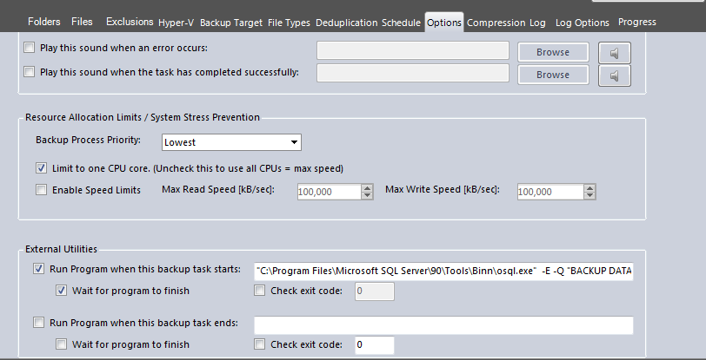Browse for the error sound file
This screenshot has width=706, height=360.
(553, 52)
